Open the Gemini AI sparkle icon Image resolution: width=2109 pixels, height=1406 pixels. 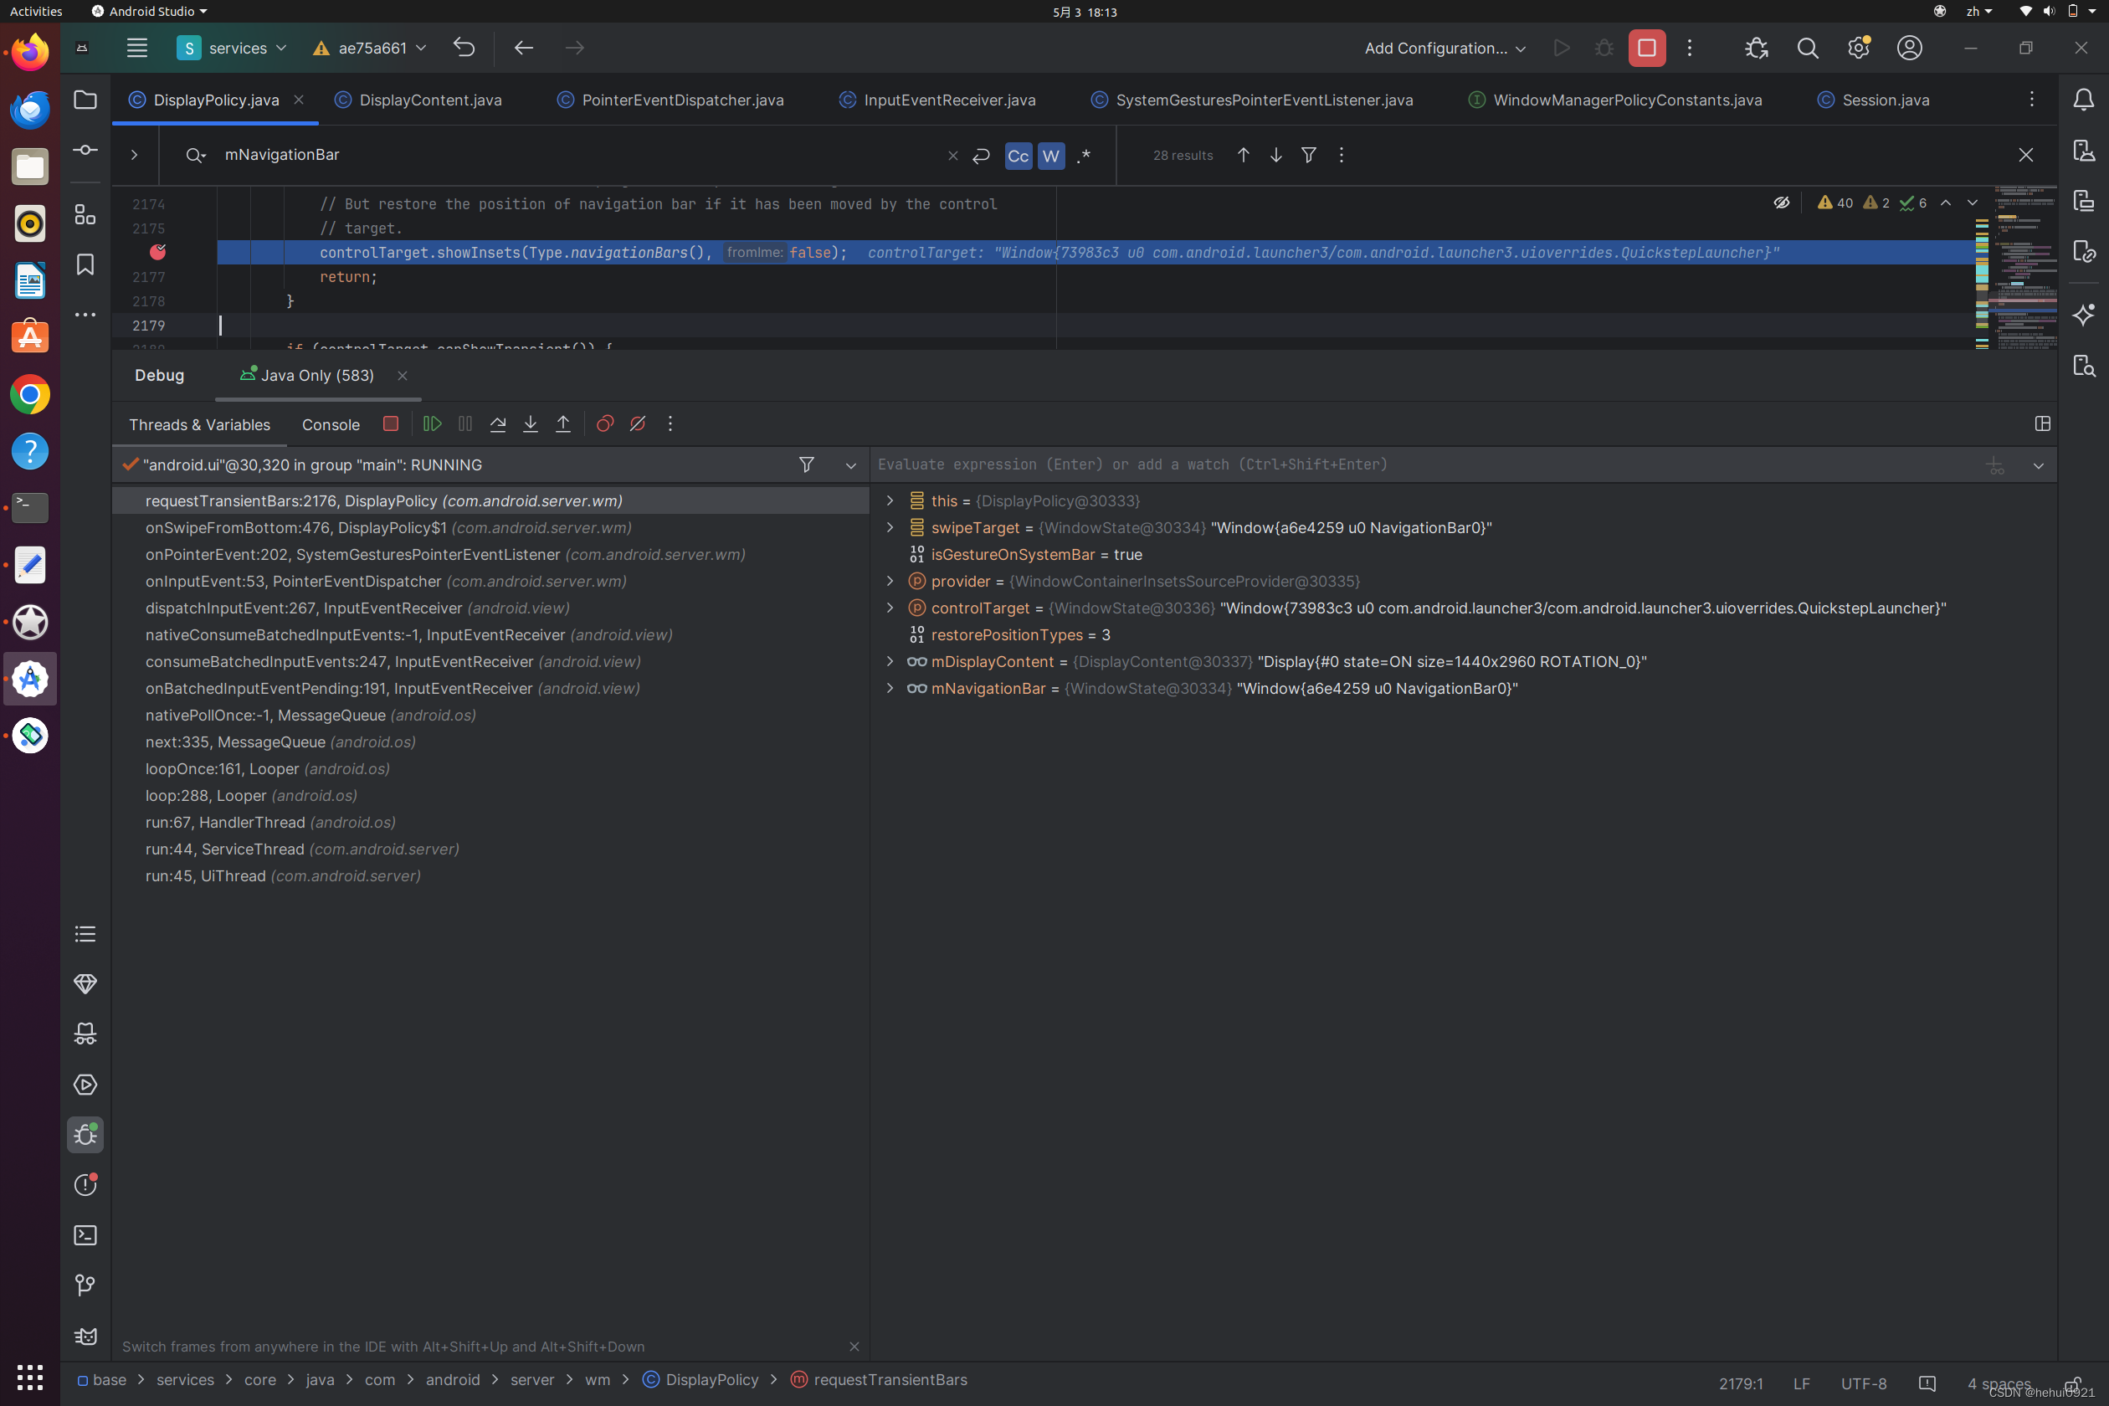(2084, 315)
